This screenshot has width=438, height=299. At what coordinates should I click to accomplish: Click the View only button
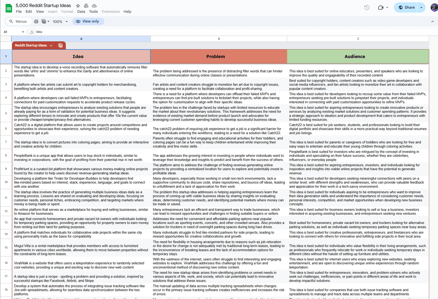88,22
